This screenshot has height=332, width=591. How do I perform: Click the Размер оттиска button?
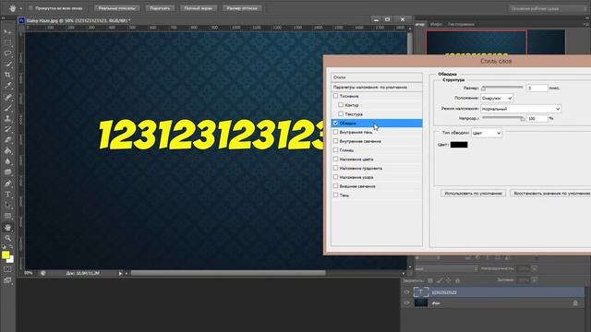point(242,8)
